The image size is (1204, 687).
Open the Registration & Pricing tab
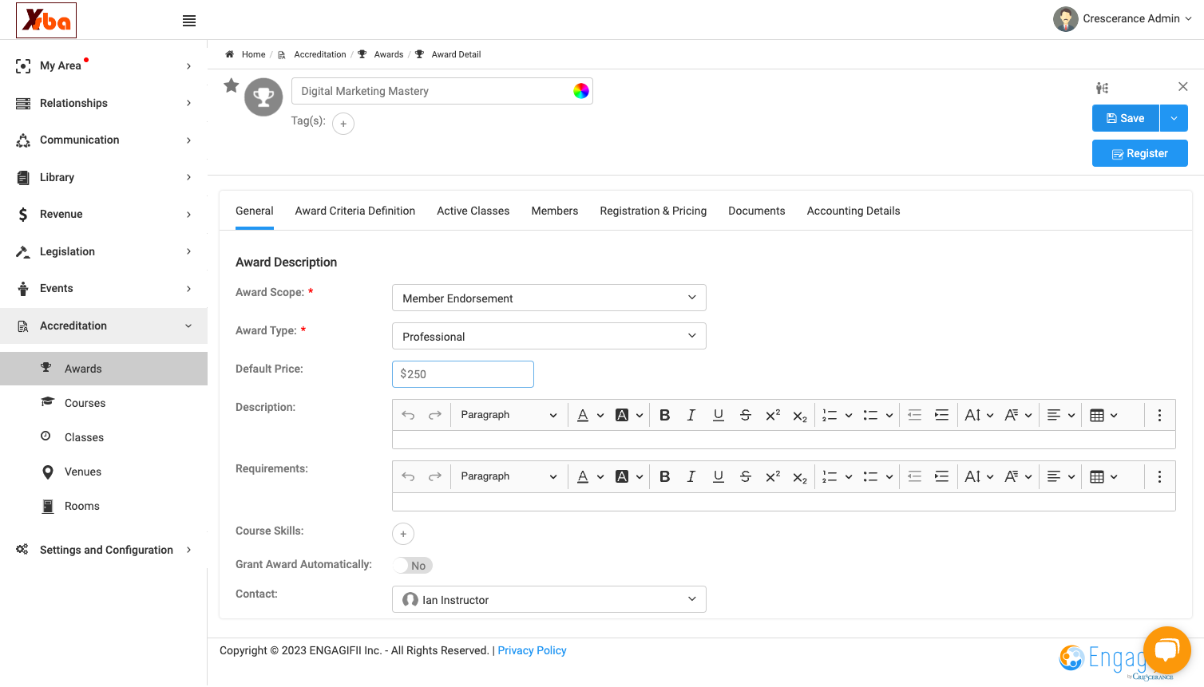(x=653, y=211)
